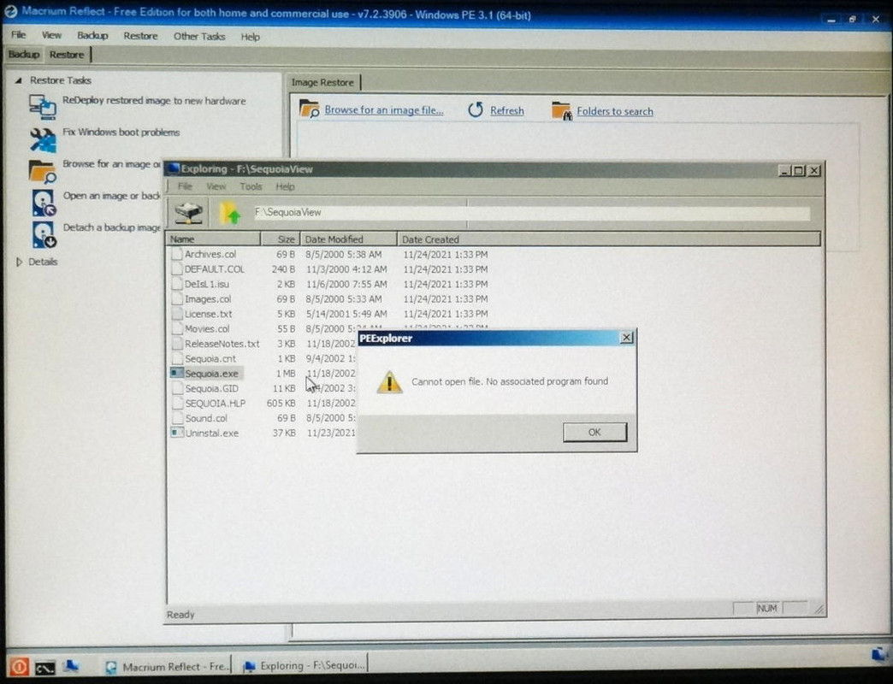Click the F:\SequoiaView address field
The image size is (893, 684).
(531, 213)
